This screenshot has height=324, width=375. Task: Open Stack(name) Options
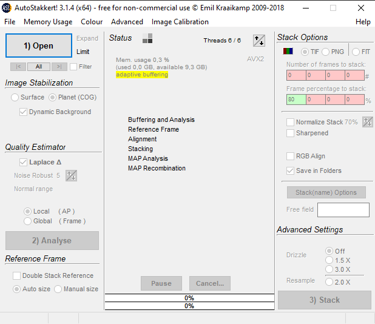tap(326, 192)
